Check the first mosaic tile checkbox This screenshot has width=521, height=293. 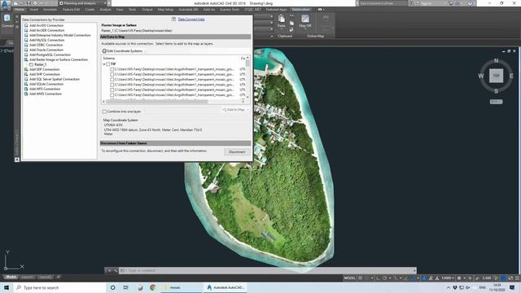tap(112, 69)
